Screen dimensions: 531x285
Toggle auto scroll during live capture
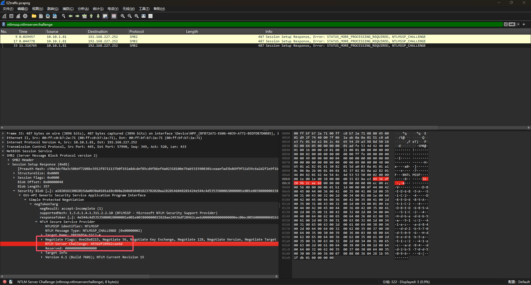pyautogui.click(x=105, y=16)
